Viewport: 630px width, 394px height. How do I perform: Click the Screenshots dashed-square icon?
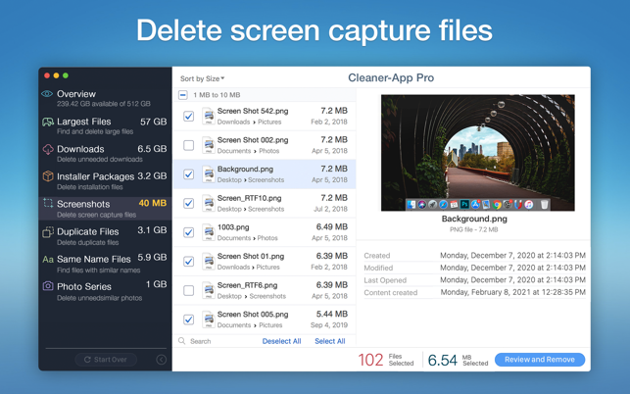[x=48, y=204]
